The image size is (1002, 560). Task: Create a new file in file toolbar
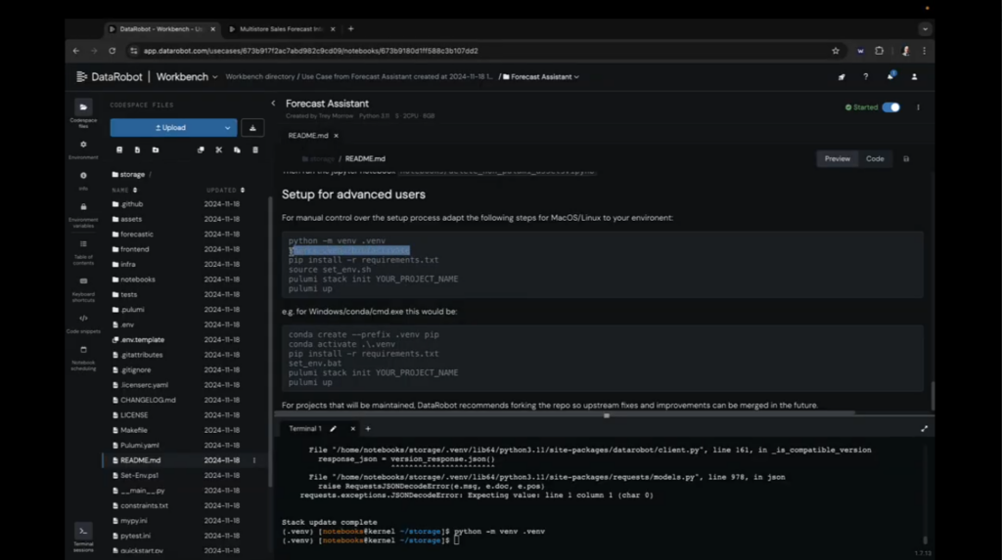tap(137, 151)
